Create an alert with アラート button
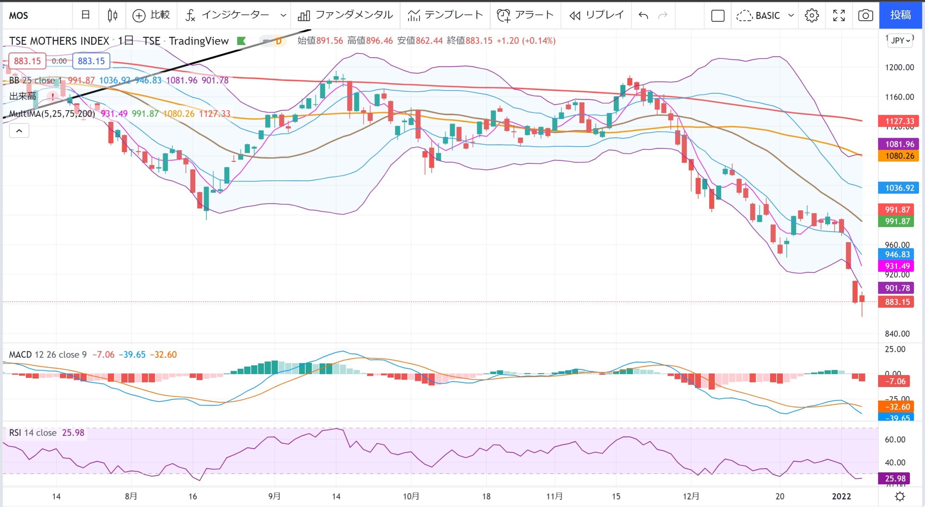 [525, 15]
